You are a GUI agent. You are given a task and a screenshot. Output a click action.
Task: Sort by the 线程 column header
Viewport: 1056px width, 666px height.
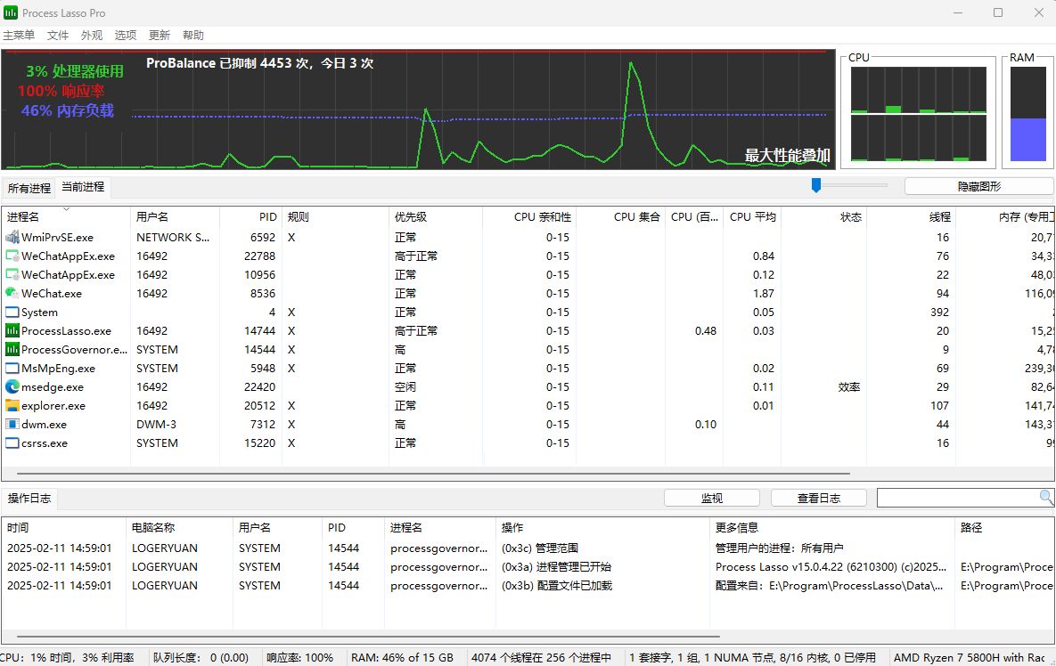[912, 216]
